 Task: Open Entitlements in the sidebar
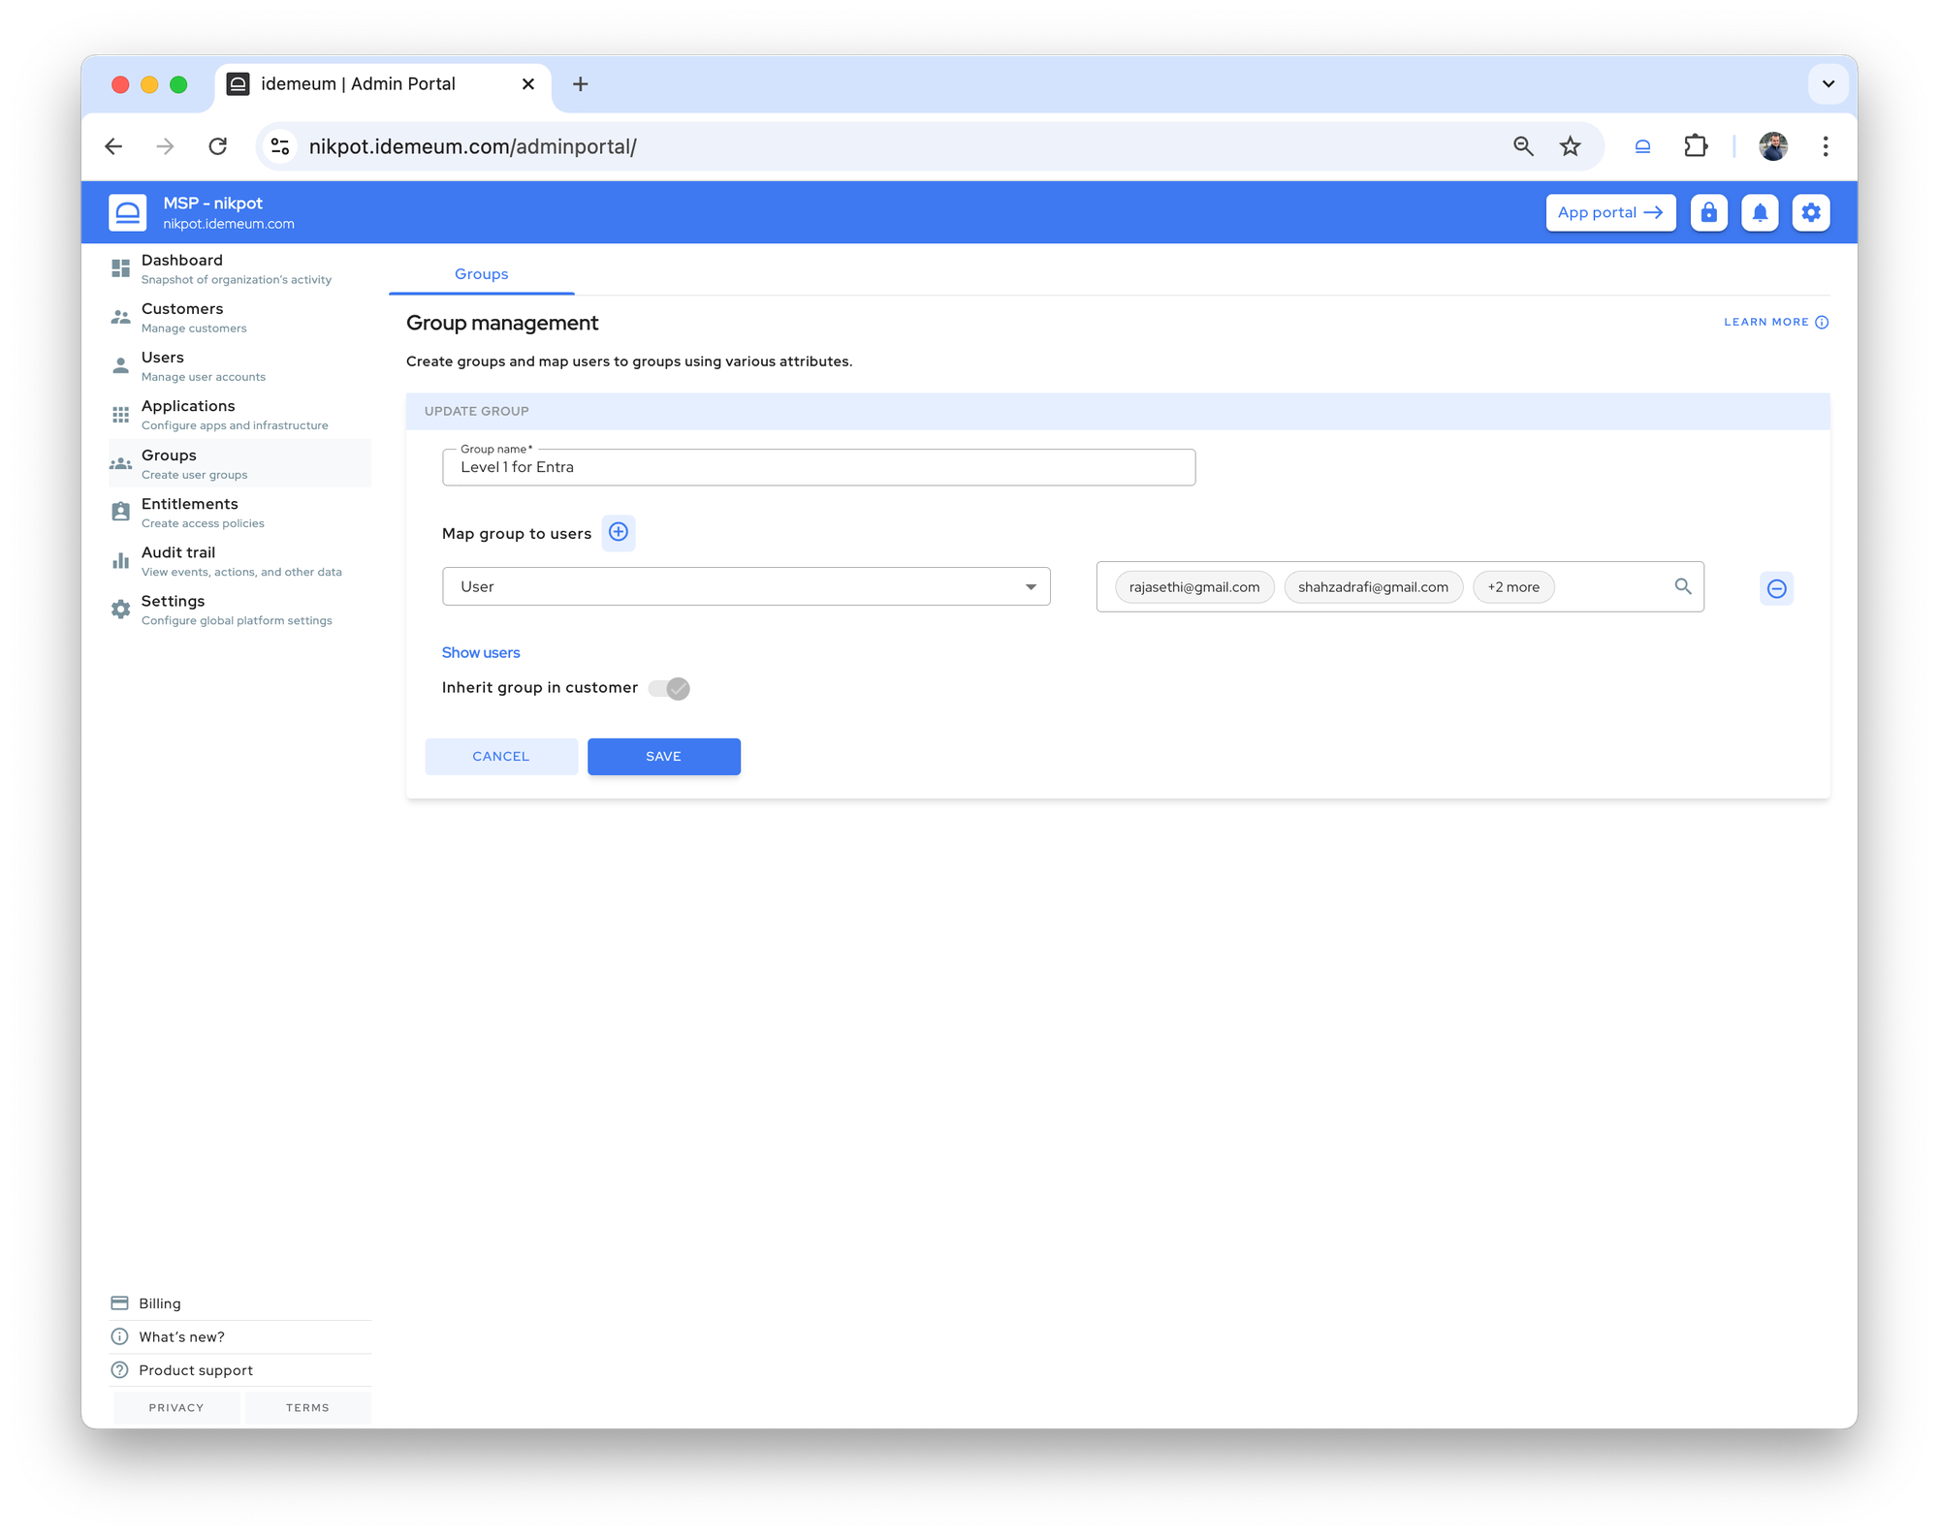(239, 512)
